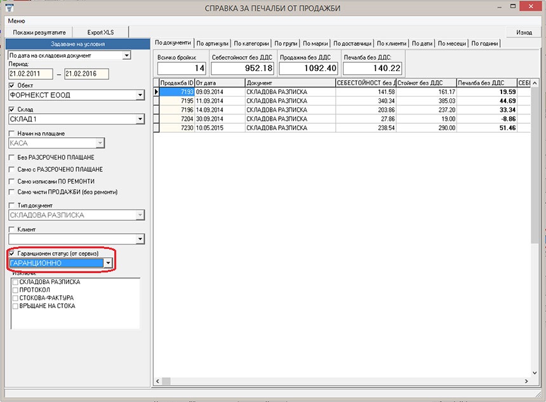
Task: Click date cell 10.05.2015
Action: coord(220,128)
